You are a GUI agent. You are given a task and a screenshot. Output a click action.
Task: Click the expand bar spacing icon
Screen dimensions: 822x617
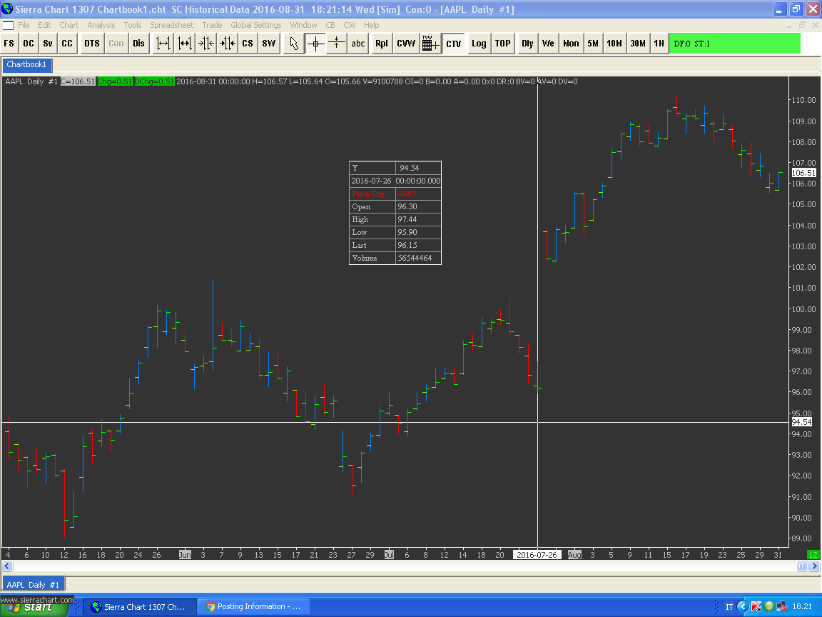tap(163, 44)
